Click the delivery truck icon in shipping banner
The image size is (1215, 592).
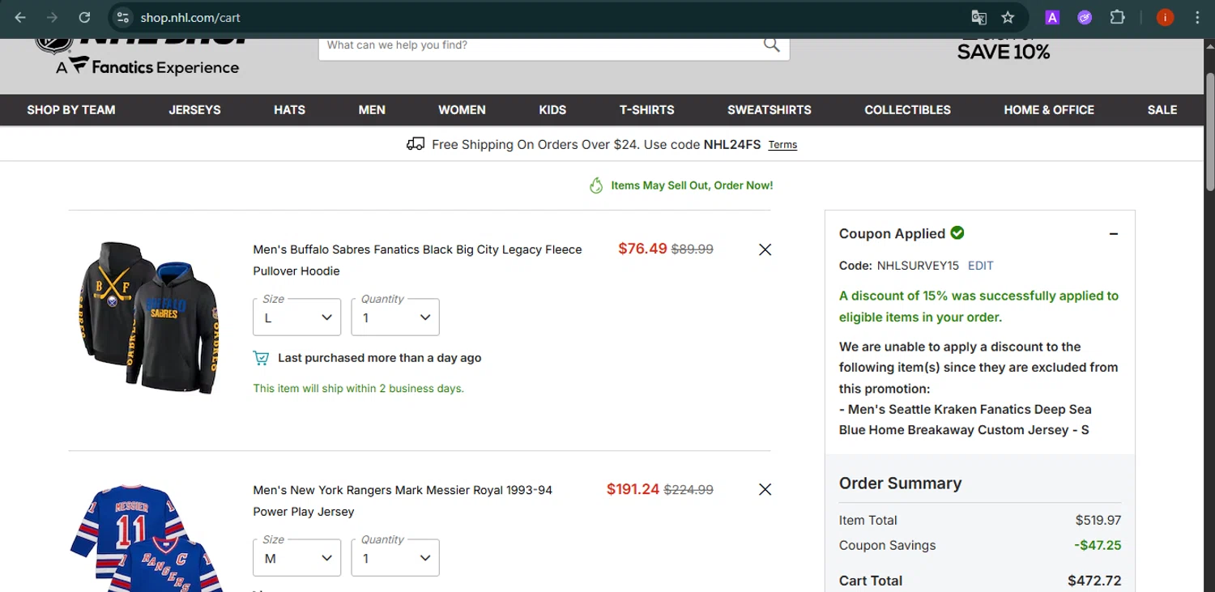pos(416,144)
